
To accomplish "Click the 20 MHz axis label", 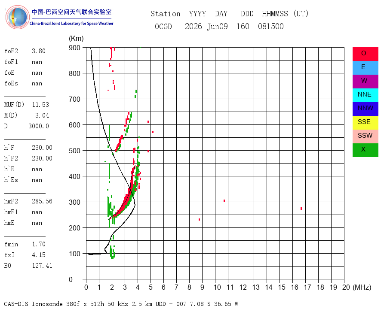I will click(x=346, y=287).
